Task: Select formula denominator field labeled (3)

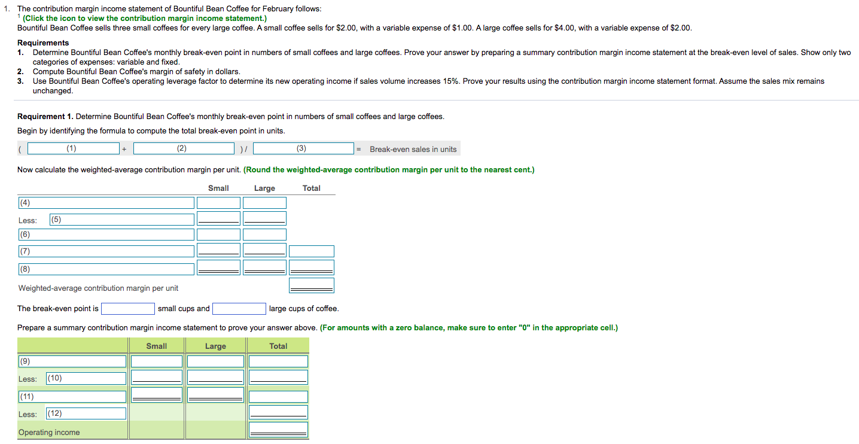Action: click(304, 148)
